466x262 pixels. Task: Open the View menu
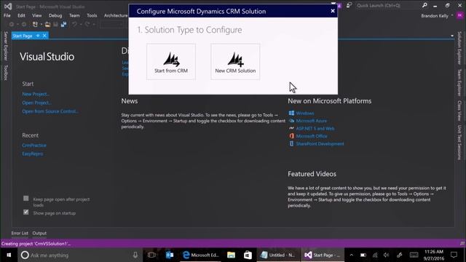pyautogui.click(x=37, y=15)
